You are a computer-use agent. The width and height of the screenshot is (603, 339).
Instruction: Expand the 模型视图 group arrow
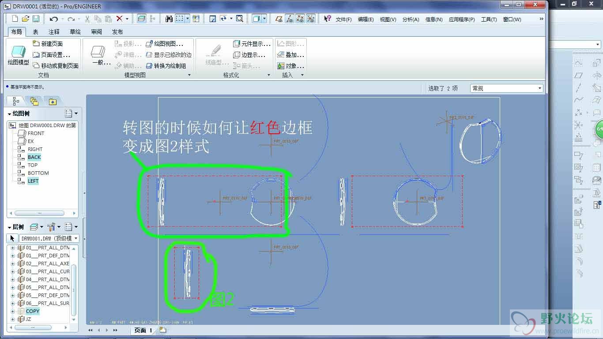pos(189,75)
